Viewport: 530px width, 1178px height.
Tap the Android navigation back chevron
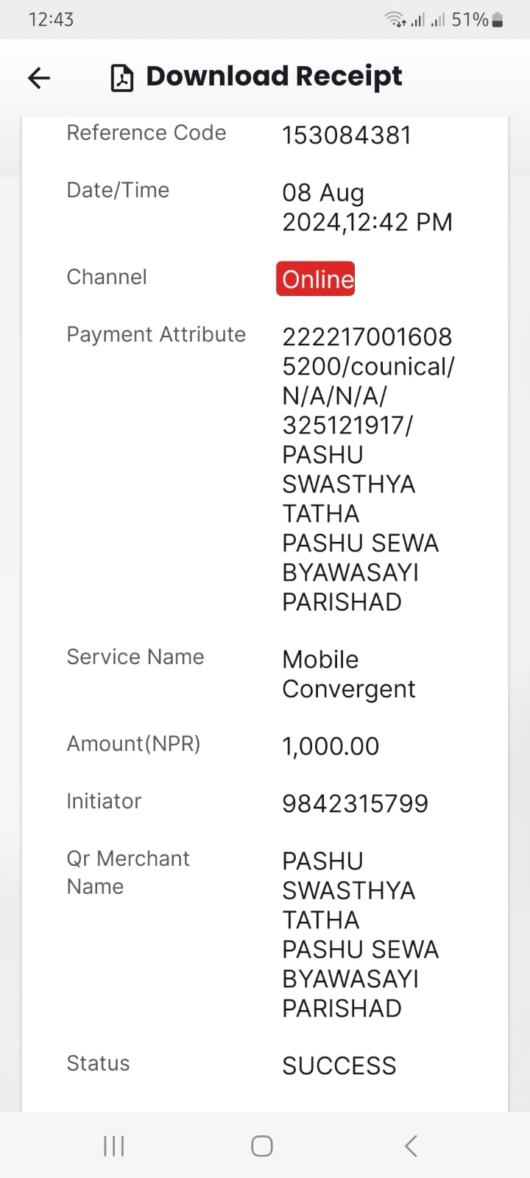(411, 1146)
